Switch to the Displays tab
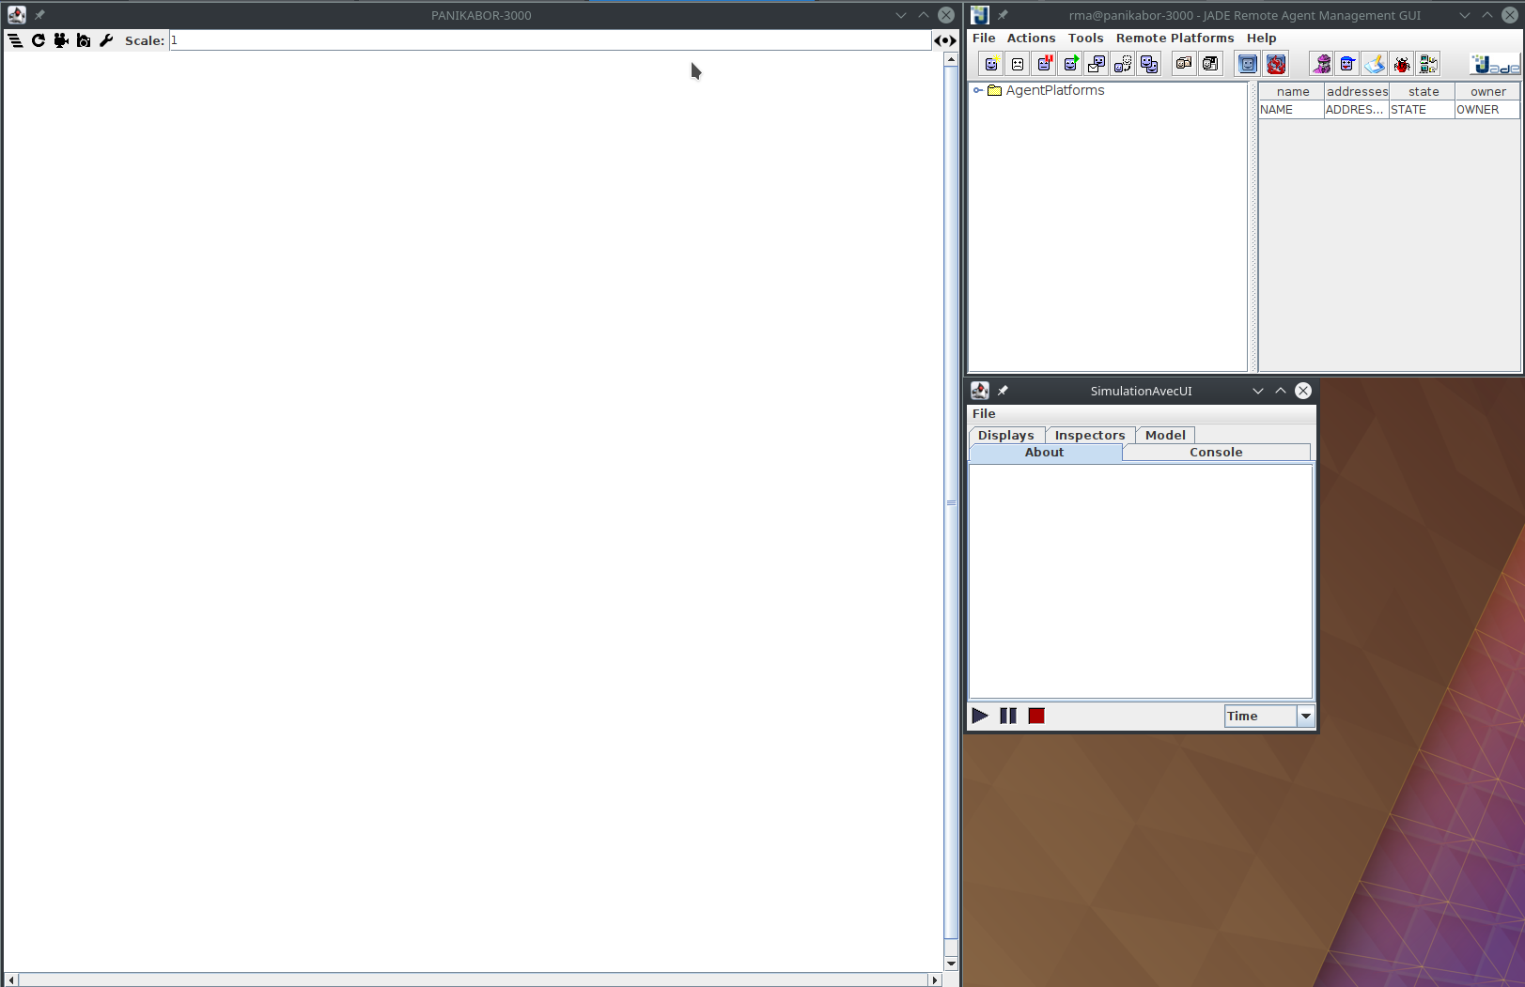 1006,435
